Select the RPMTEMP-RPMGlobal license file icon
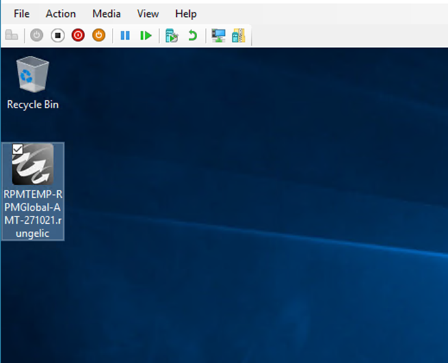Screen dimensions: 448x363 [x=33, y=164]
